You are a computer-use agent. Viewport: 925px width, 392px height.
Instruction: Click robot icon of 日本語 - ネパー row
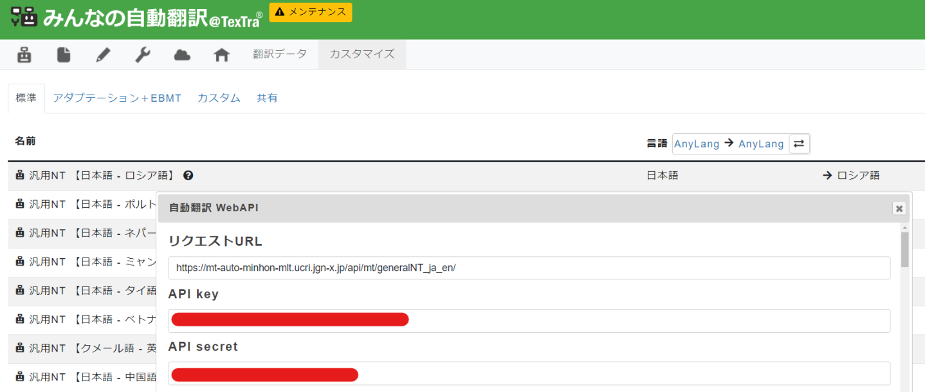click(x=20, y=232)
